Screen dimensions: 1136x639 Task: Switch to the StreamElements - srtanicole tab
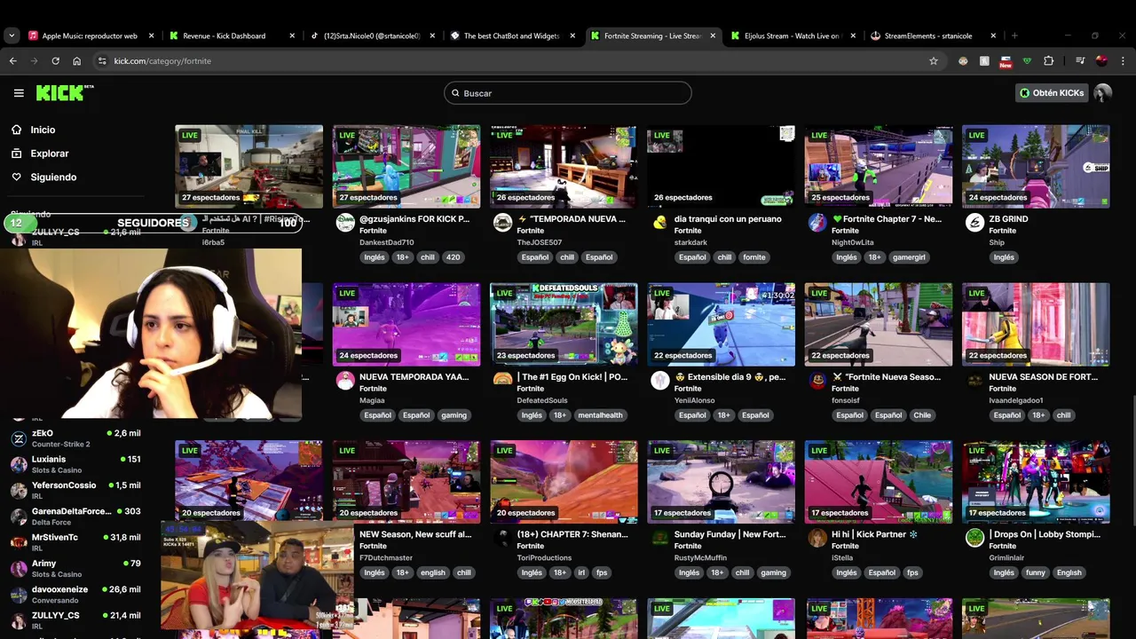point(933,35)
